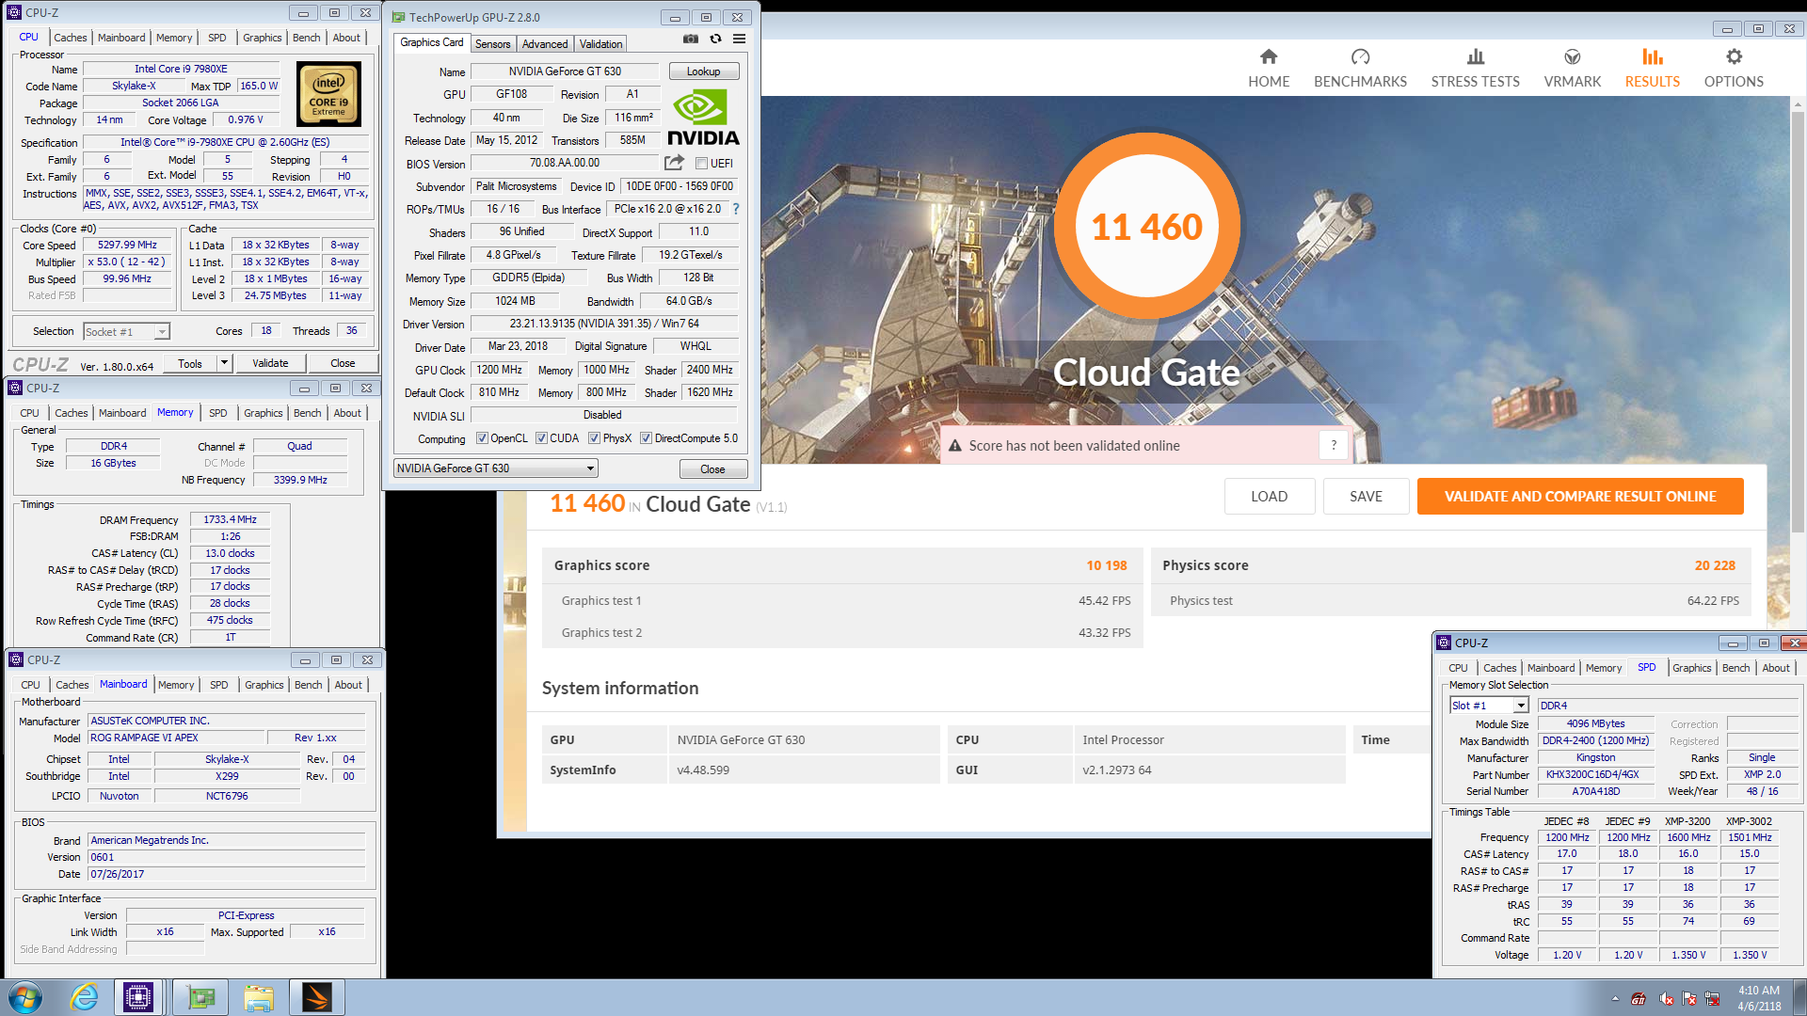Open the Sensors tab in GPU-Z
This screenshot has height=1016, width=1807.
492,44
